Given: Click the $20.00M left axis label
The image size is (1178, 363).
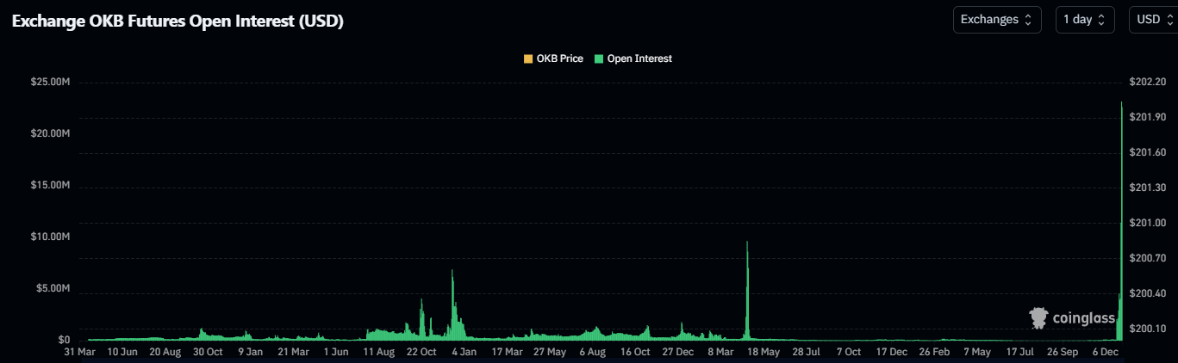Looking at the screenshot, I should click(x=50, y=134).
